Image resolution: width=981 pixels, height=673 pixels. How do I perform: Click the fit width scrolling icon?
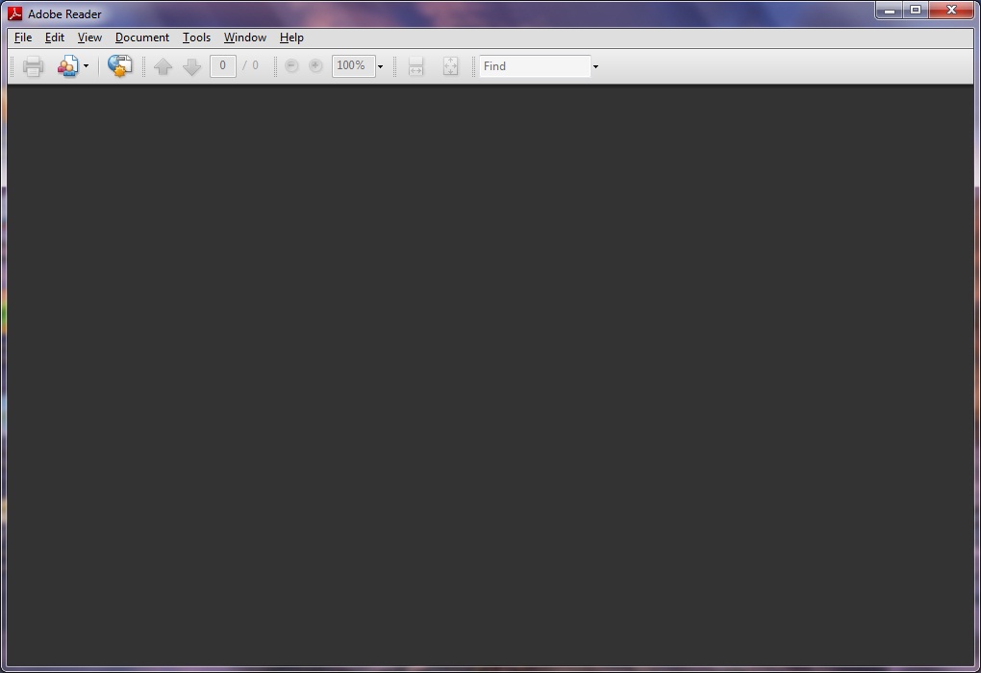[416, 65]
